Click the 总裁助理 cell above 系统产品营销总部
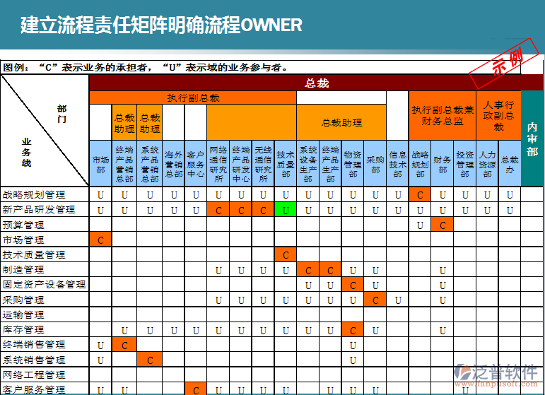Viewport: 545px width, 395px height. 150,123
